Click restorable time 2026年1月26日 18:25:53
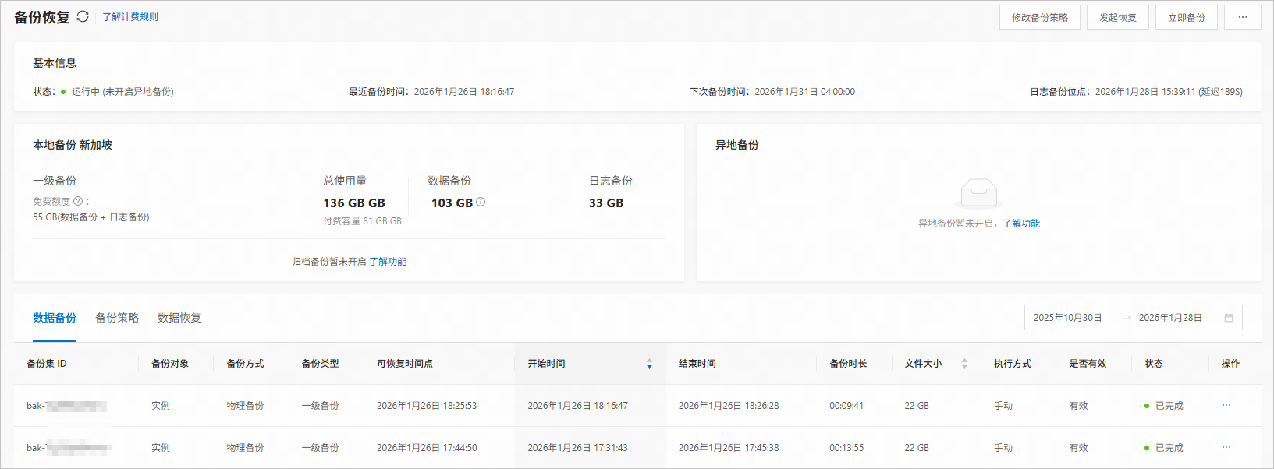1274x469 pixels. pos(427,406)
